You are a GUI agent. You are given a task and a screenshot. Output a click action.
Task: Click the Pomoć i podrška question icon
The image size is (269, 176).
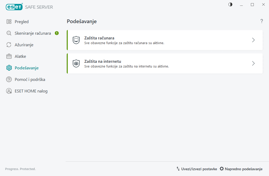coord(9,80)
